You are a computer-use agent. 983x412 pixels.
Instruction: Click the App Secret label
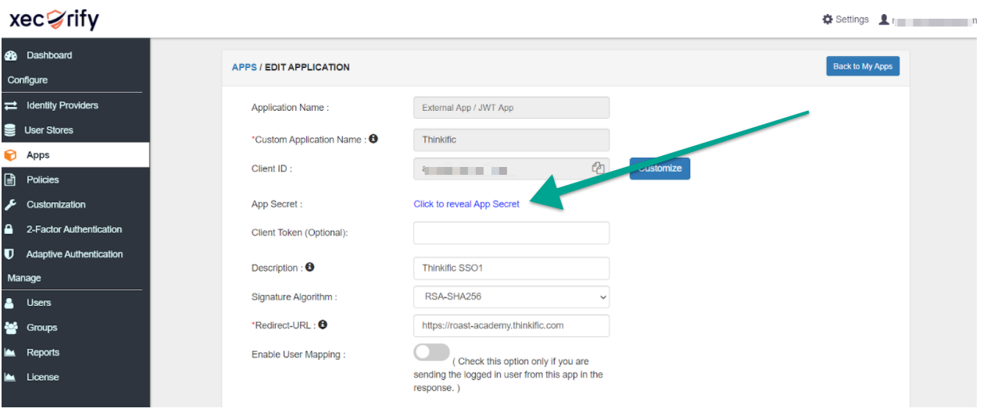pos(277,204)
